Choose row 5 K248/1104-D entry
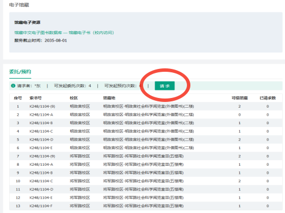The image size is (285, 213). pyautogui.click(x=146, y=140)
